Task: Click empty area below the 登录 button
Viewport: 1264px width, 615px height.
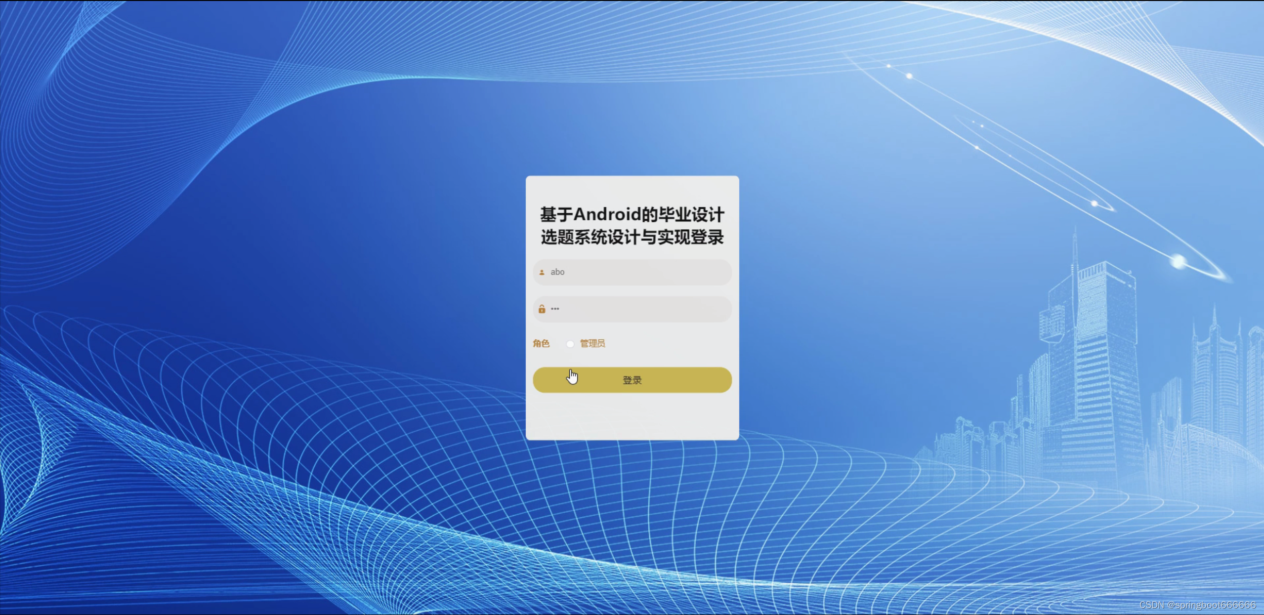Action: pyautogui.click(x=632, y=416)
